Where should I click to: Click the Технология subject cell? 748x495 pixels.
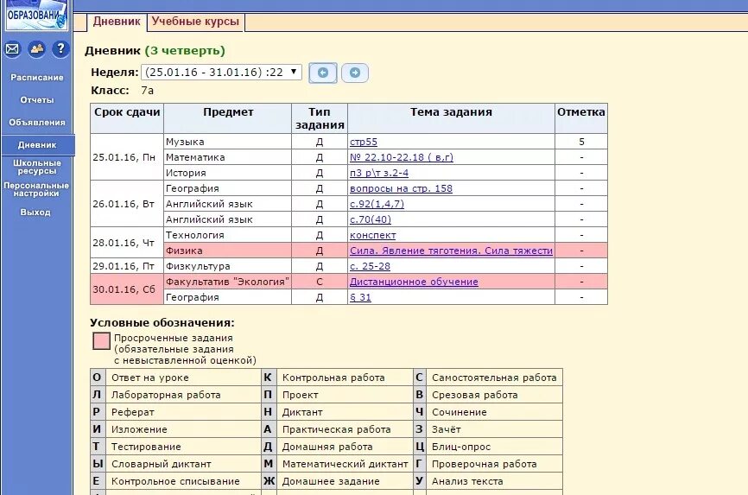[x=227, y=235]
